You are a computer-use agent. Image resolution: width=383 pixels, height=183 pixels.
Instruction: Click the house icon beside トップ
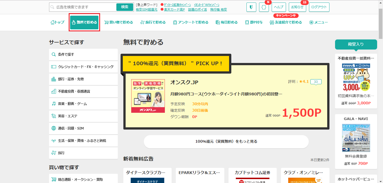click(52, 22)
